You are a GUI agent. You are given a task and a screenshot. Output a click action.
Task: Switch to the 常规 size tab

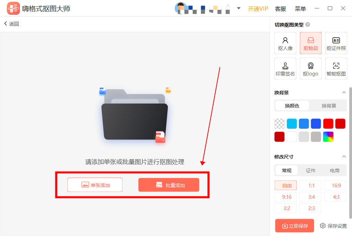click(x=287, y=171)
